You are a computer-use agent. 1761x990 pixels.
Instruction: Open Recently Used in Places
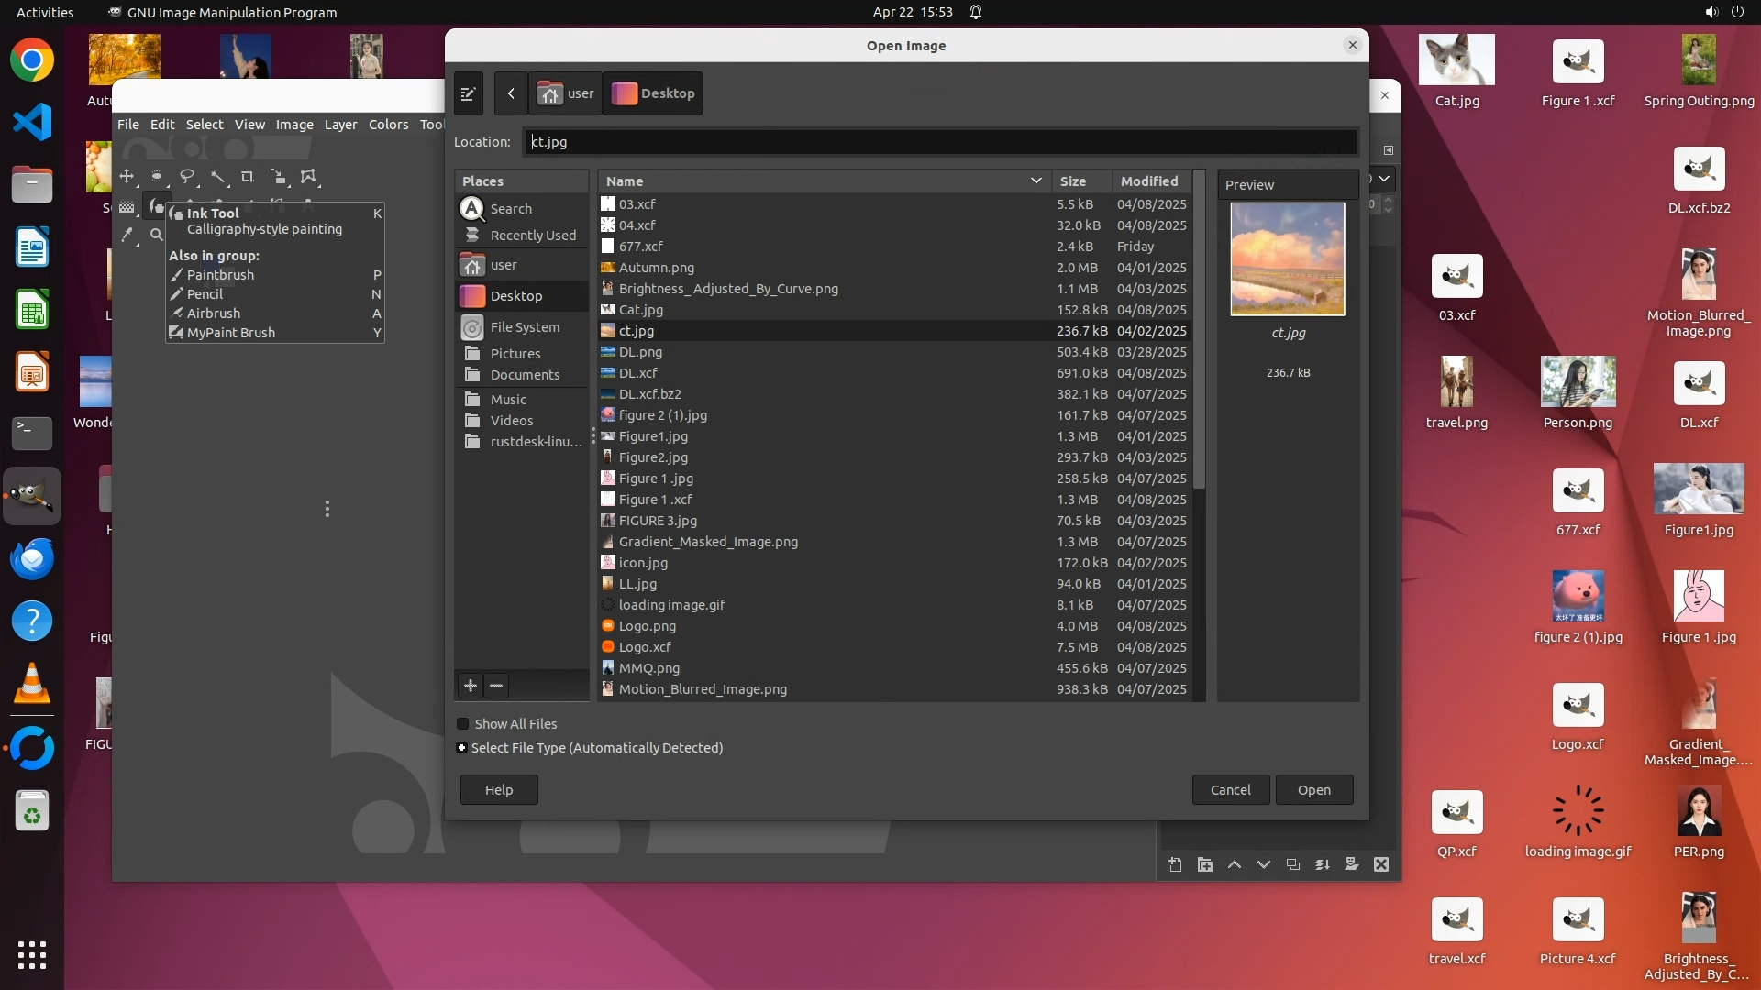pos(532,236)
